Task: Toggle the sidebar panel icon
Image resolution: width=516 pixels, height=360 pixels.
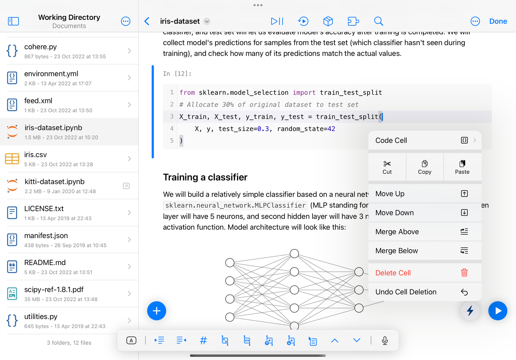Action: click(13, 21)
